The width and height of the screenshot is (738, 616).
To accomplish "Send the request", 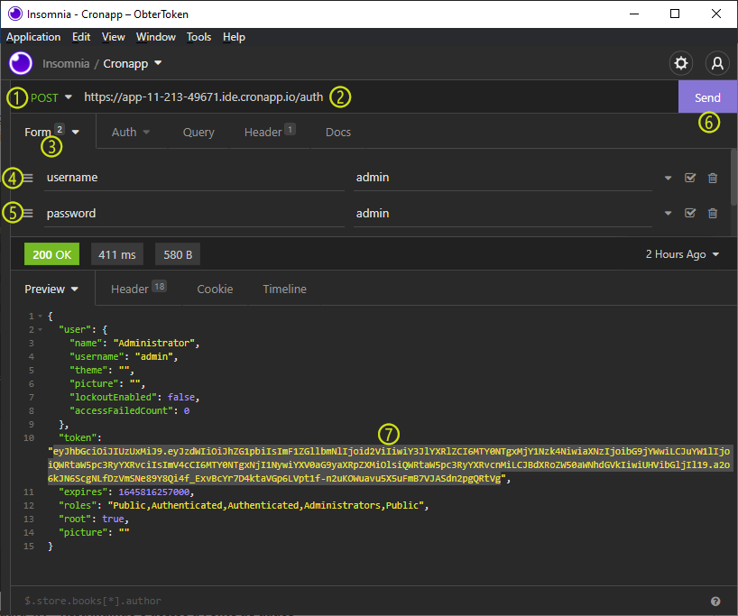I will point(707,97).
